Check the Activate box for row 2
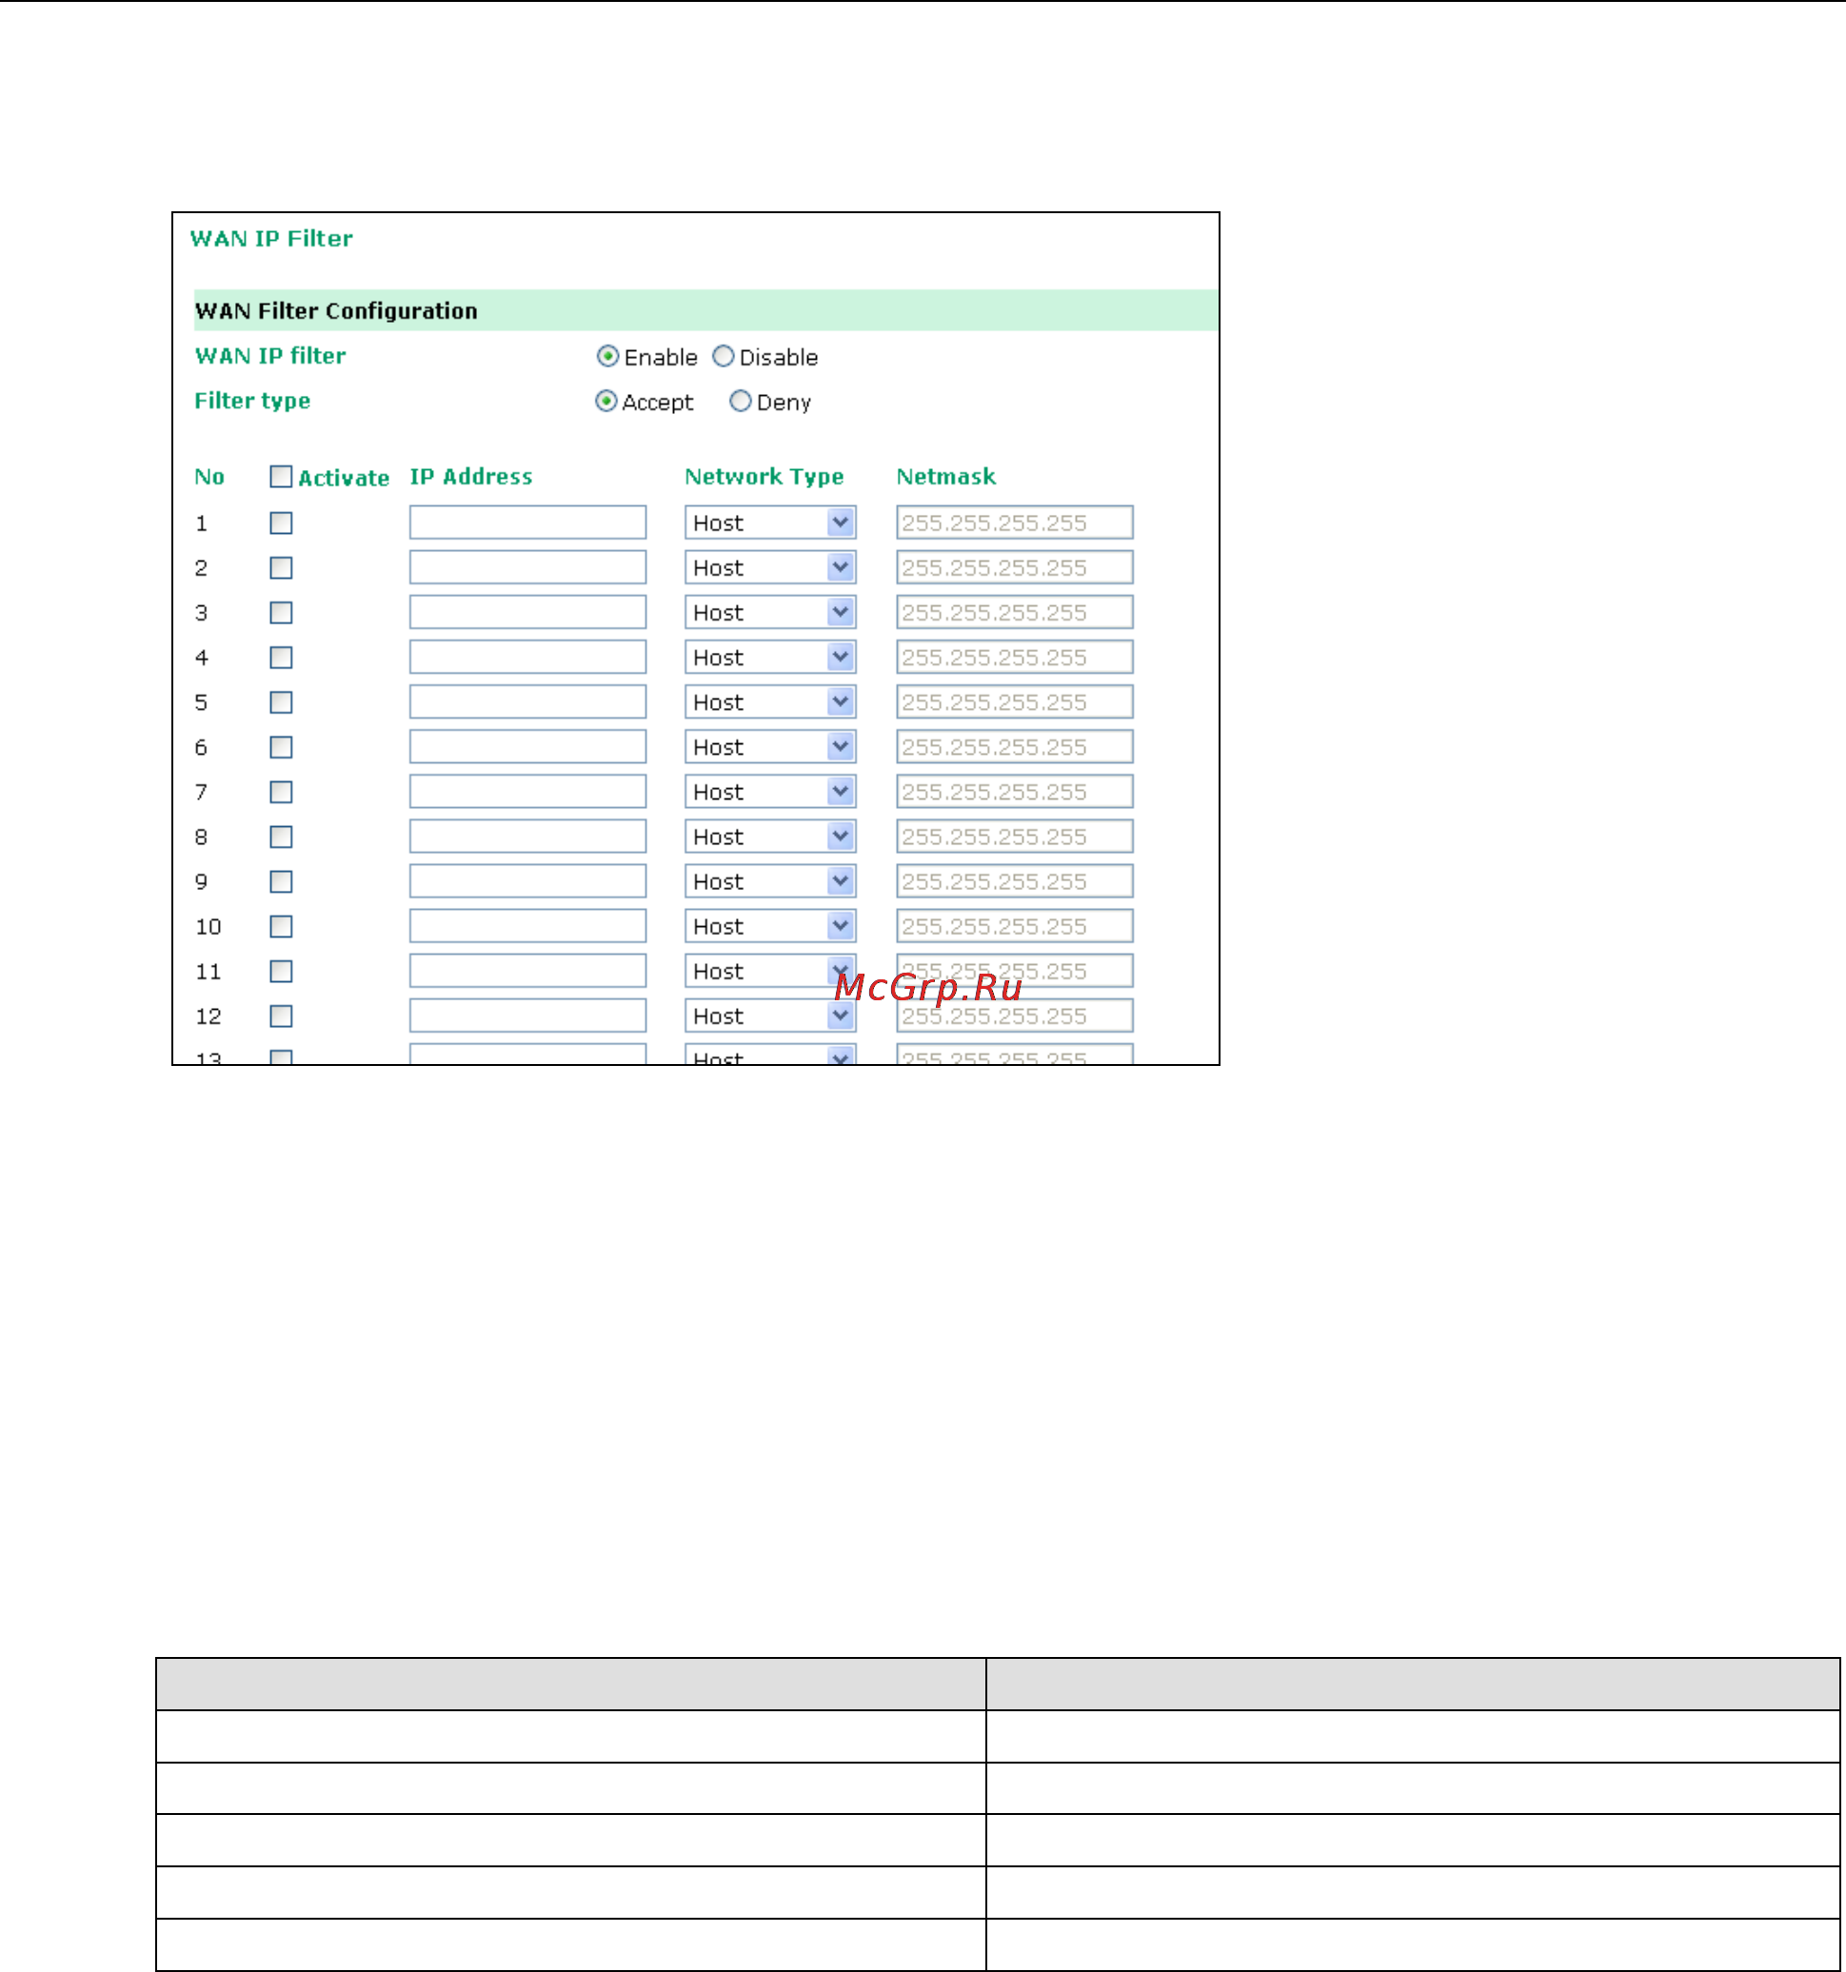Viewport: 1846px width, 1972px height. (281, 567)
